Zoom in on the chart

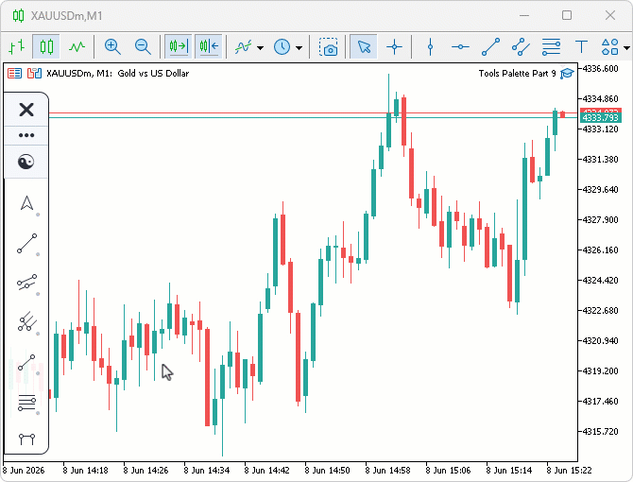[112, 47]
